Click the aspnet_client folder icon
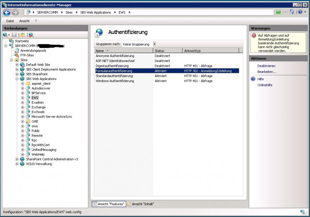This screenshot has width=310, height=217. pos(28,84)
